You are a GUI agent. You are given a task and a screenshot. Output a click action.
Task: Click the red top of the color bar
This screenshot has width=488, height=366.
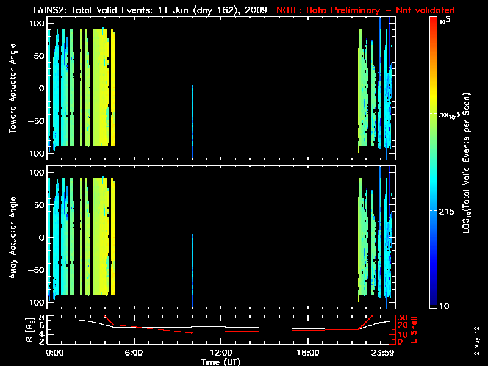tap(433, 22)
